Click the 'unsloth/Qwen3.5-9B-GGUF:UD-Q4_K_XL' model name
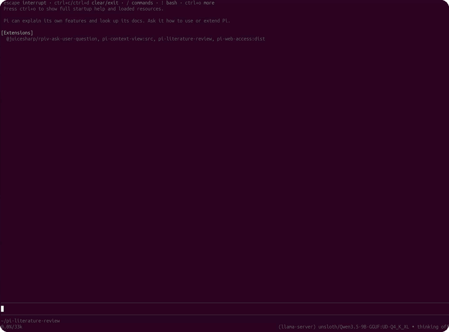The width and height of the screenshot is (449, 332). (363, 327)
